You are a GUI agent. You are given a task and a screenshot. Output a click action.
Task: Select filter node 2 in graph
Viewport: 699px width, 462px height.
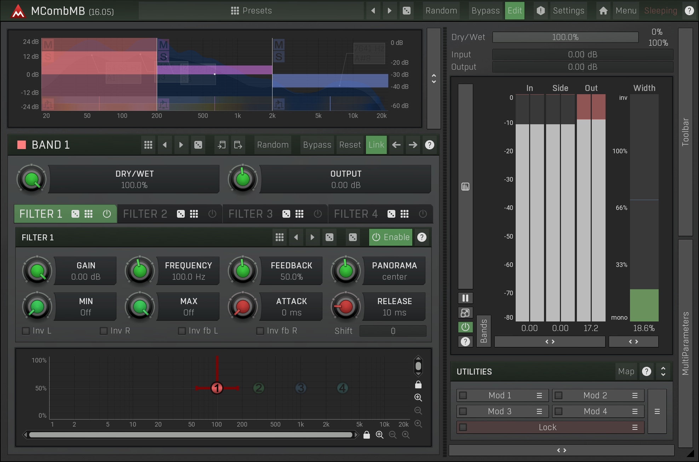pos(259,388)
